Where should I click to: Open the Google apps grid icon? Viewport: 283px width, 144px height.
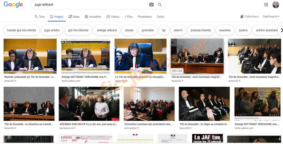point(266,5)
